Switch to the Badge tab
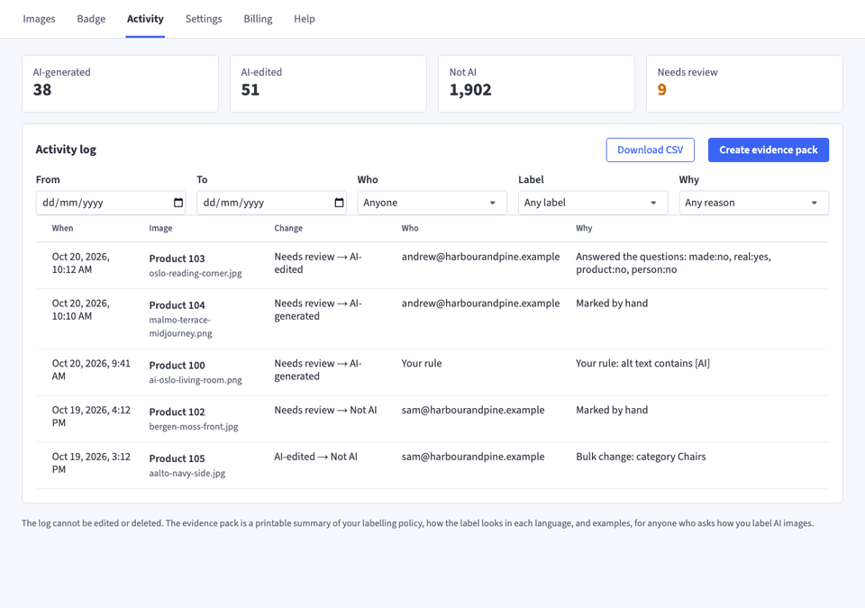 (91, 19)
